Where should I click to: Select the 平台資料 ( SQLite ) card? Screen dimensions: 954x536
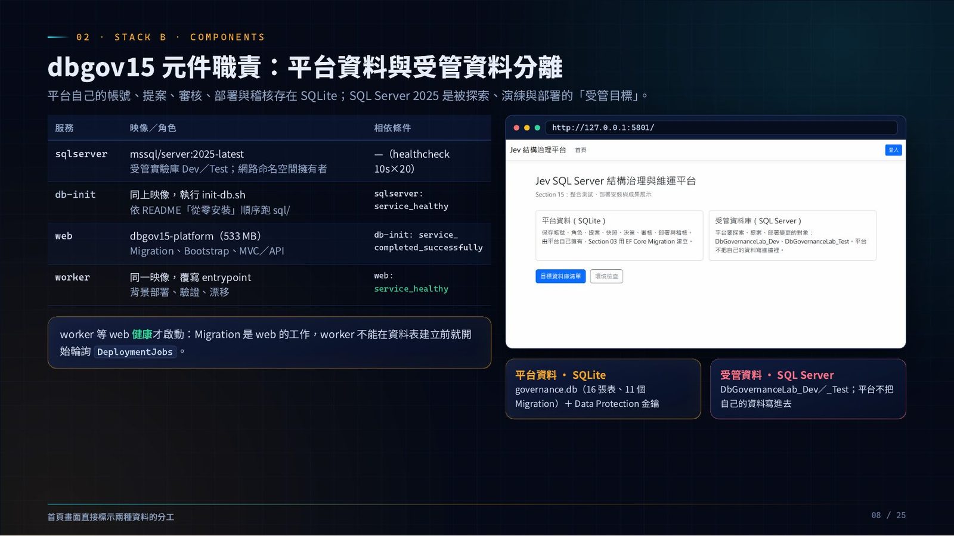coord(619,235)
